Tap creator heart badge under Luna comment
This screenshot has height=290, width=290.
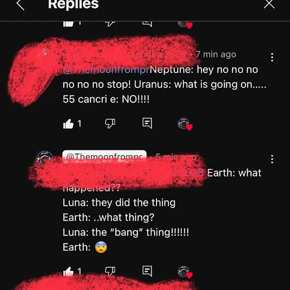(x=185, y=272)
